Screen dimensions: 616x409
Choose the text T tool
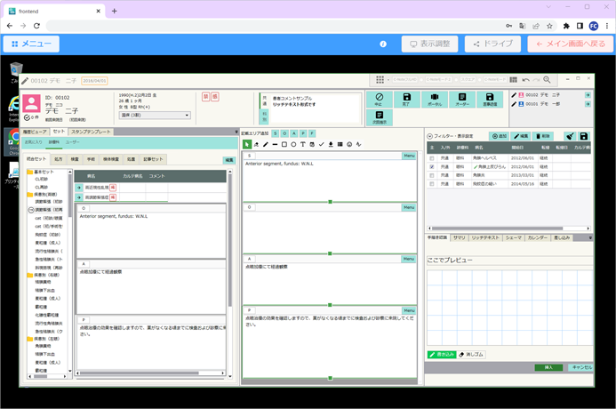click(x=302, y=144)
